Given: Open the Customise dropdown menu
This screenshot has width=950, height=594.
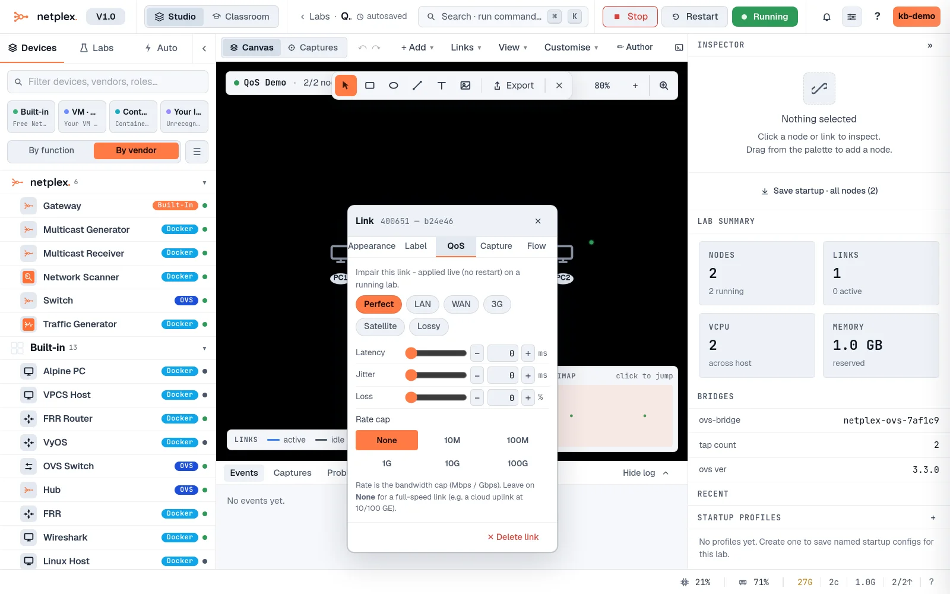Looking at the screenshot, I should pyautogui.click(x=571, y=48).
